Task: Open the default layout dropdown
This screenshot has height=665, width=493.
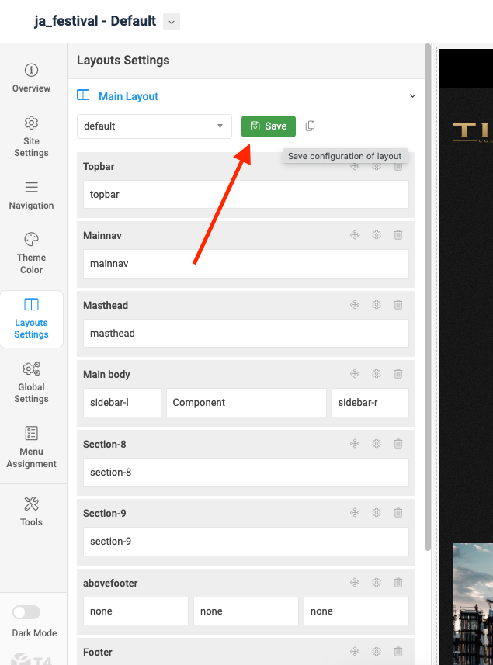Action: click(154, 126)
